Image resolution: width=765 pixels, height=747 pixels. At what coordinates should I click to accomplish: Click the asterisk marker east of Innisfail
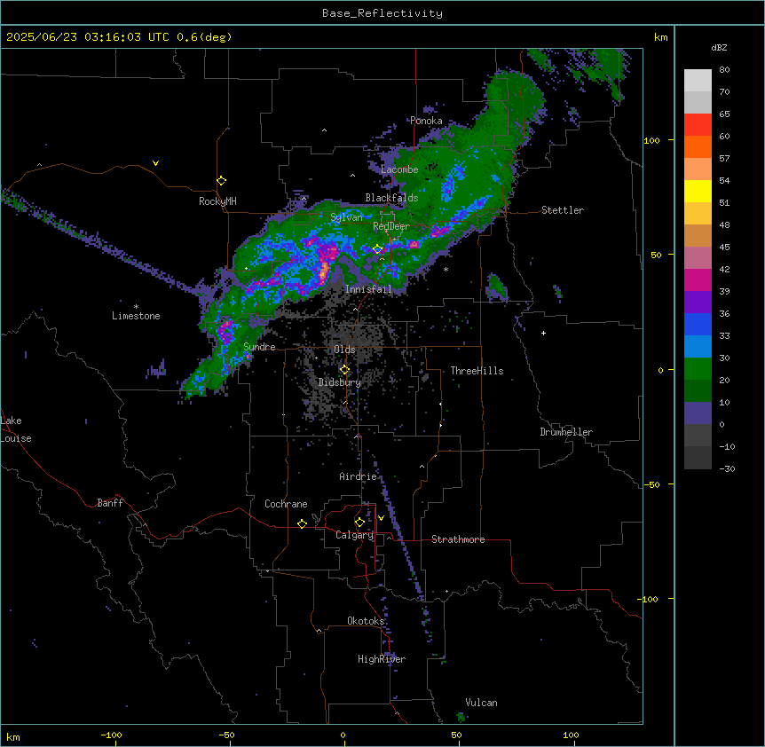tap(446, 269)
